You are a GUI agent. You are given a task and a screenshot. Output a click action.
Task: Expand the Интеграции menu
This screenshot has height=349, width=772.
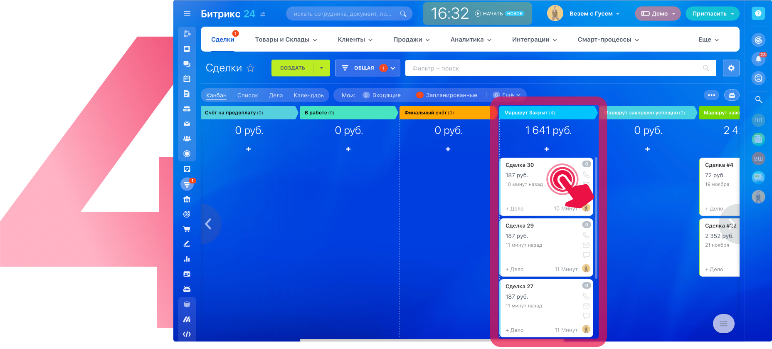coord(534,40)
